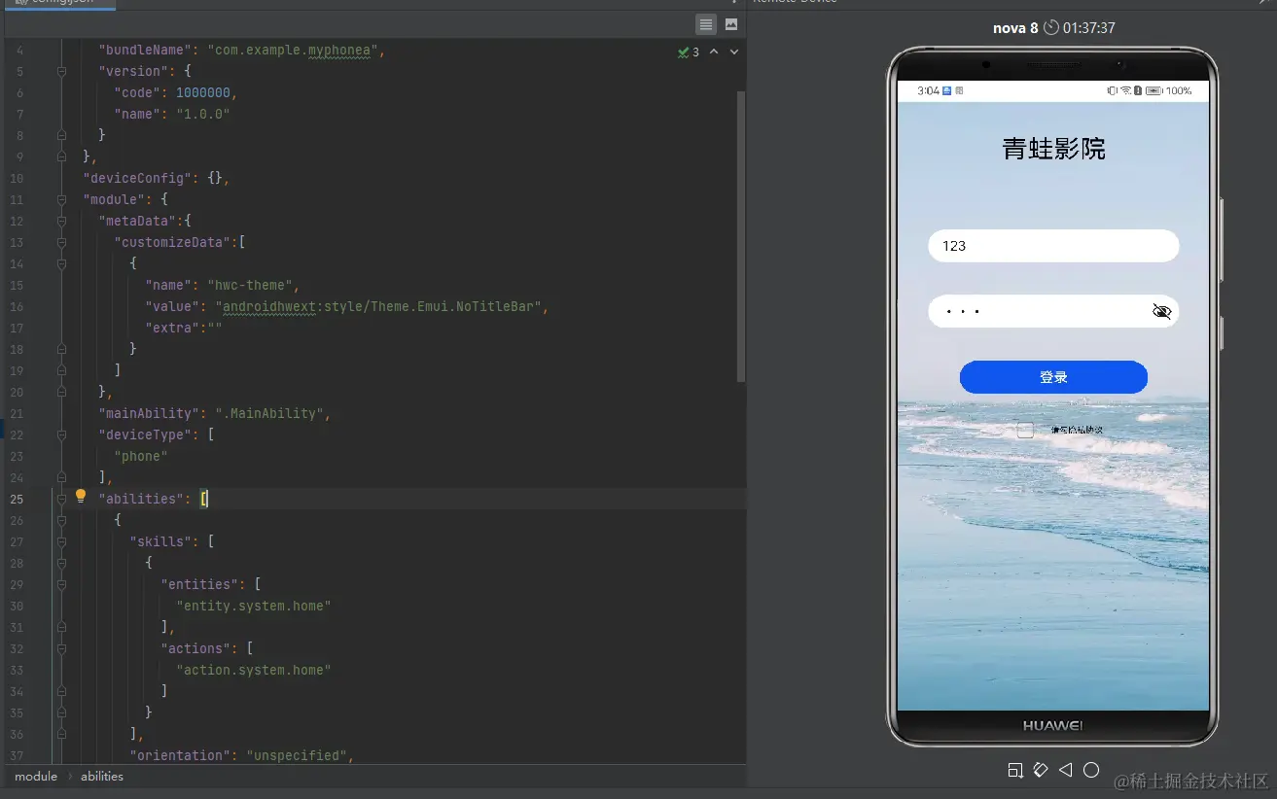Collapse the "abilities" array fold marker
This screenshot has width=1277, height=799.
tap(61, 499)
